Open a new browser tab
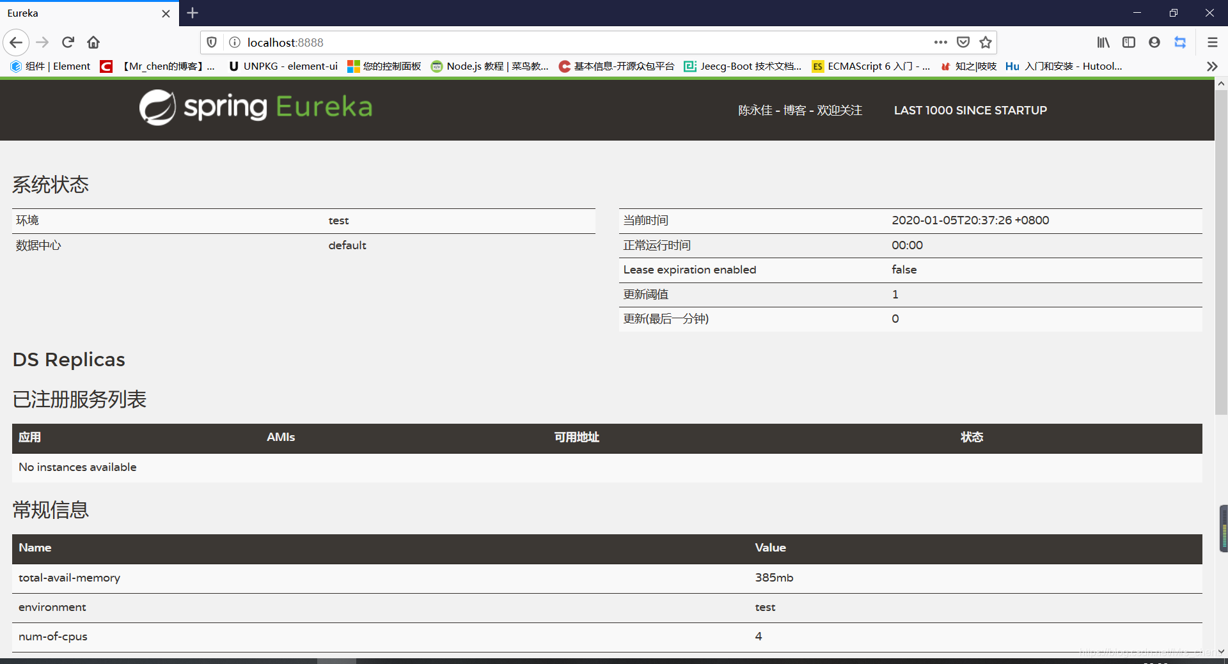 193,13
